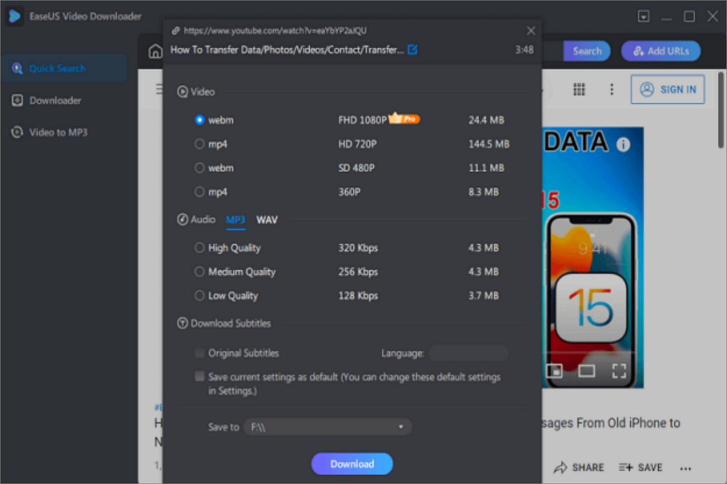Click the video thumbnail preview
The image size is (727, 484).
(593, 257)
